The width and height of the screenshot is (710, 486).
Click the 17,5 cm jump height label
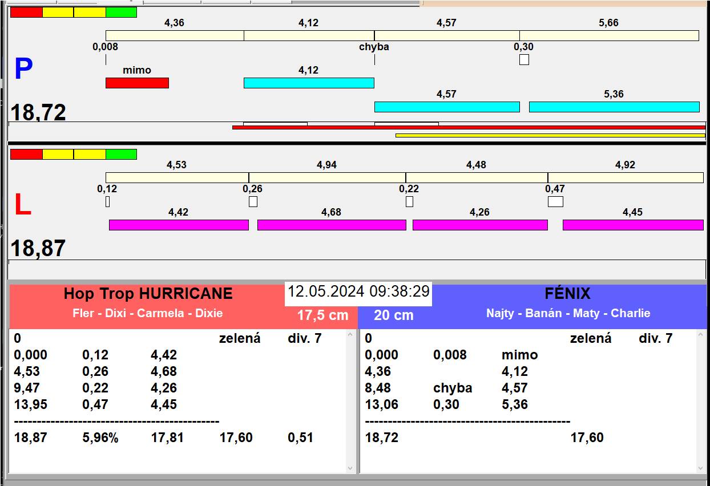point(322,315)
